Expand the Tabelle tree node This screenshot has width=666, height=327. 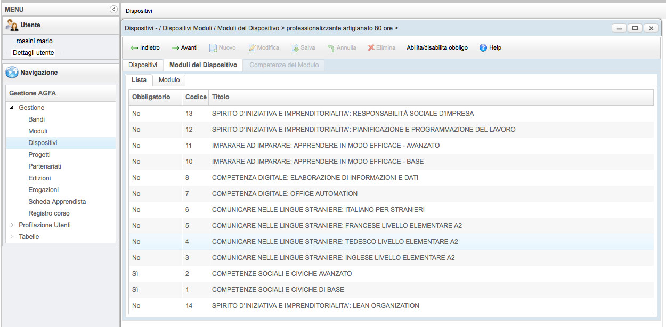click(12, 237)
